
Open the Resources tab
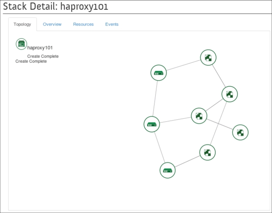coord(83,24)
